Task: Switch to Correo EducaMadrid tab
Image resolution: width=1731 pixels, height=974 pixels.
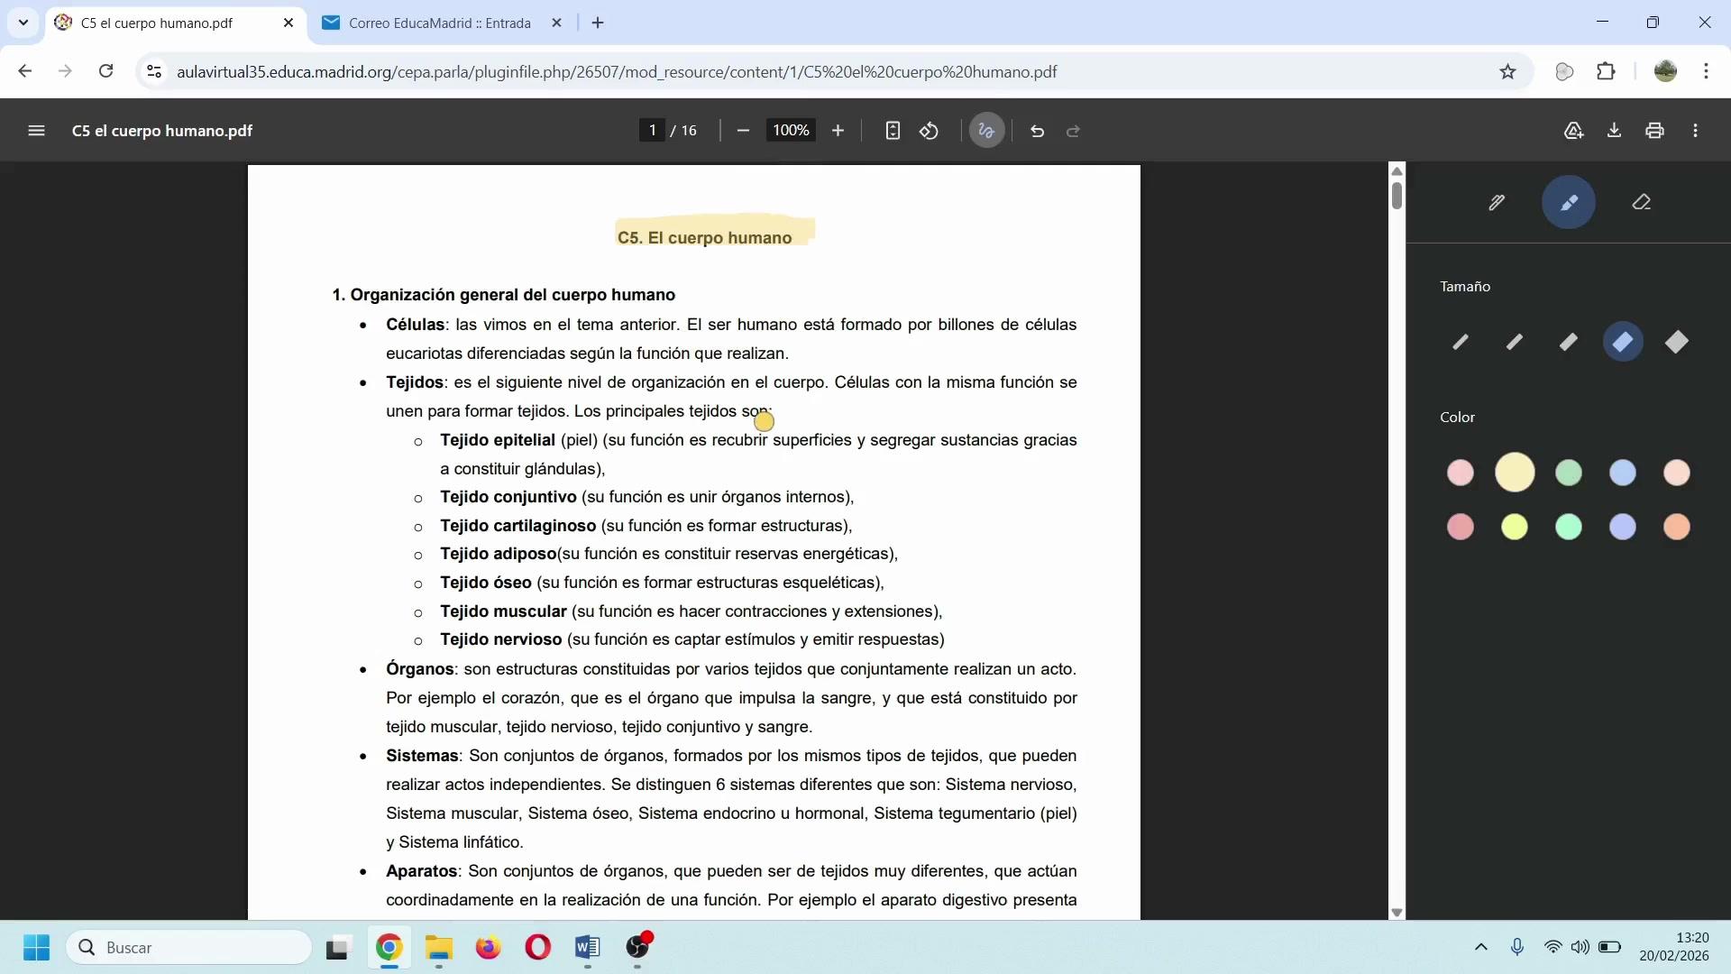Action: [439, 23]
